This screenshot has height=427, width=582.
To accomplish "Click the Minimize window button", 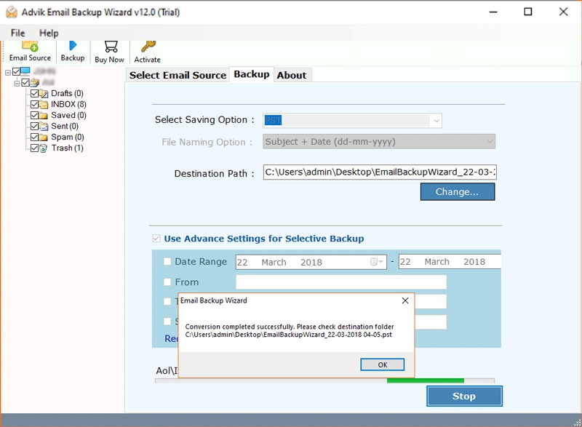I will (x=493, y=12).
